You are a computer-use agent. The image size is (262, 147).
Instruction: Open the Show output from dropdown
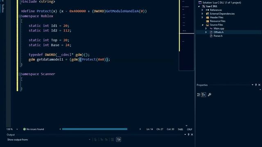pos(90,140)
